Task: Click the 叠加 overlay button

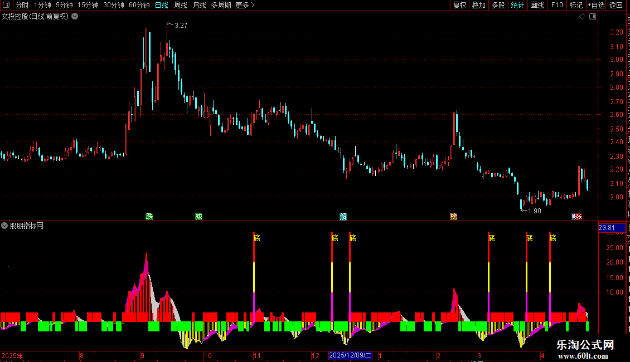Action: 478,5
